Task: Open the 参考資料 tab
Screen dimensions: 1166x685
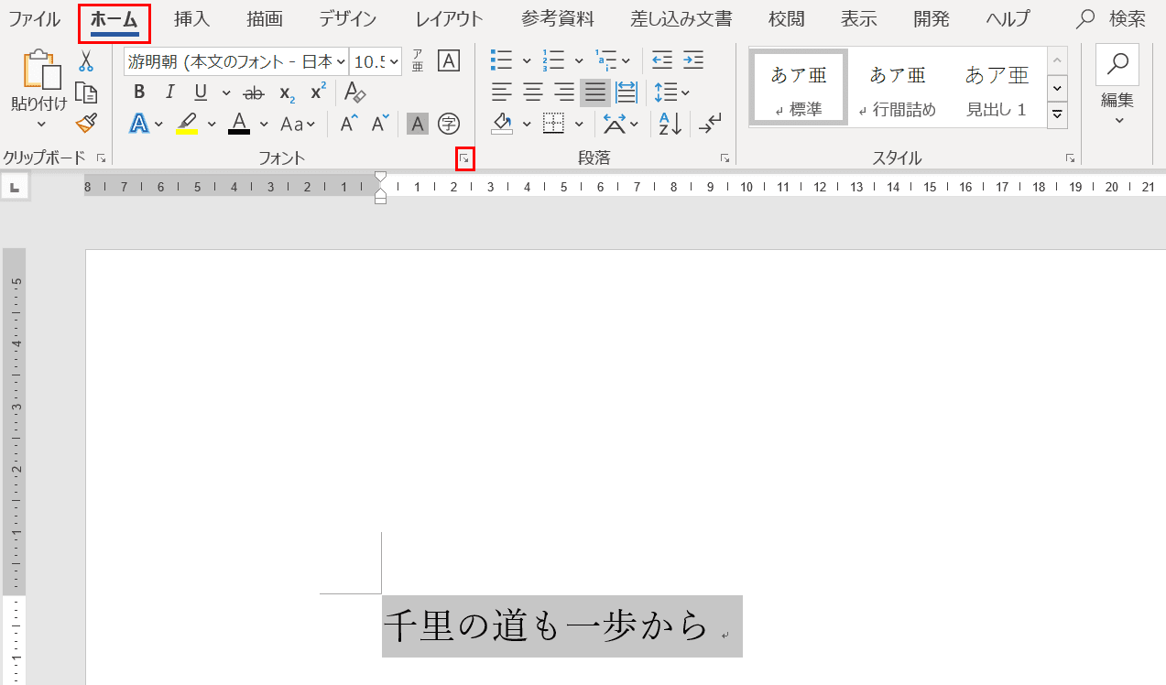Action: coord(558,19)
